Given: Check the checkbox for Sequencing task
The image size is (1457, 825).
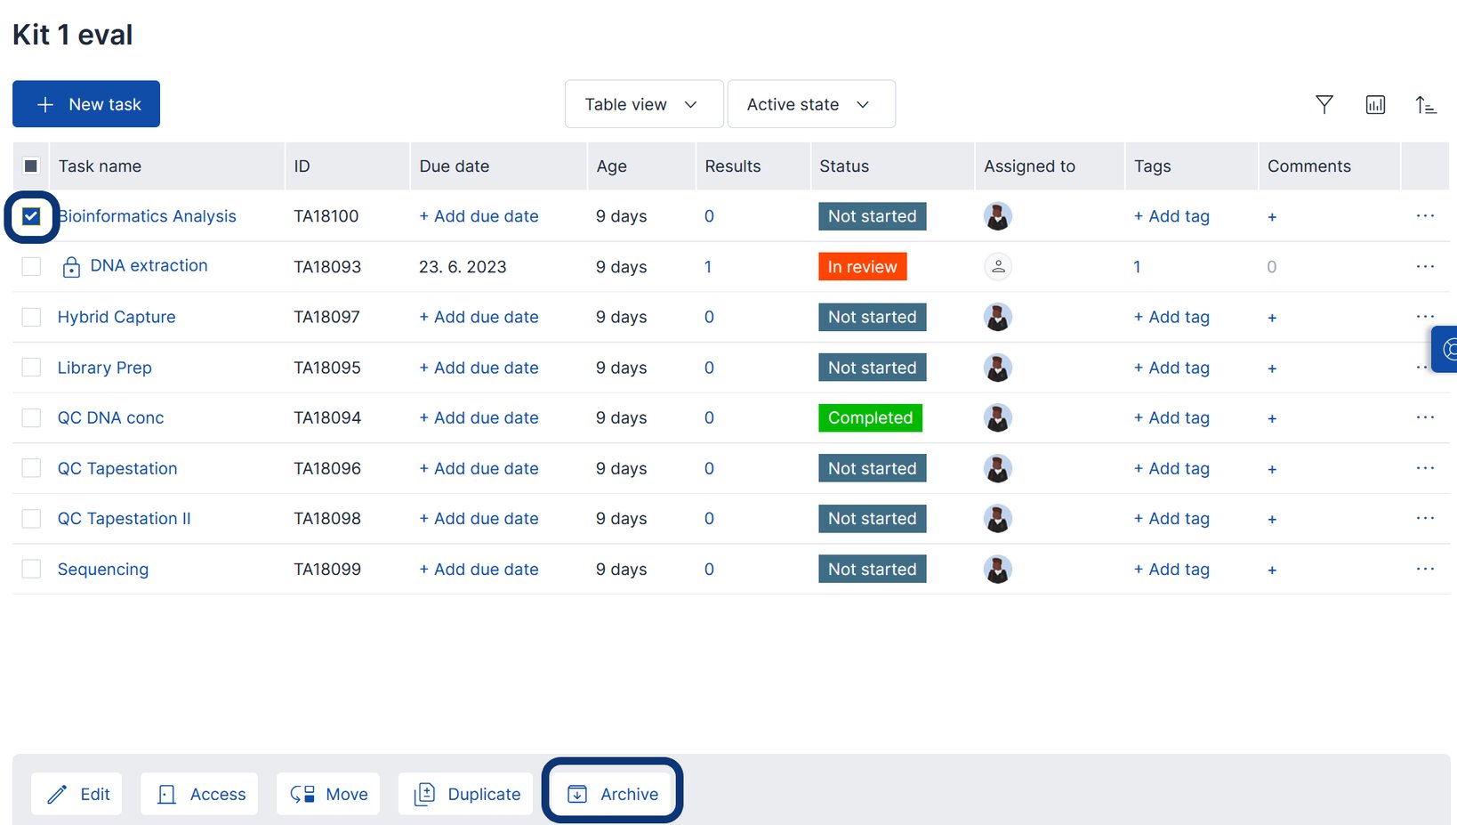Looking at the screenshot, I should pos(31,569).
